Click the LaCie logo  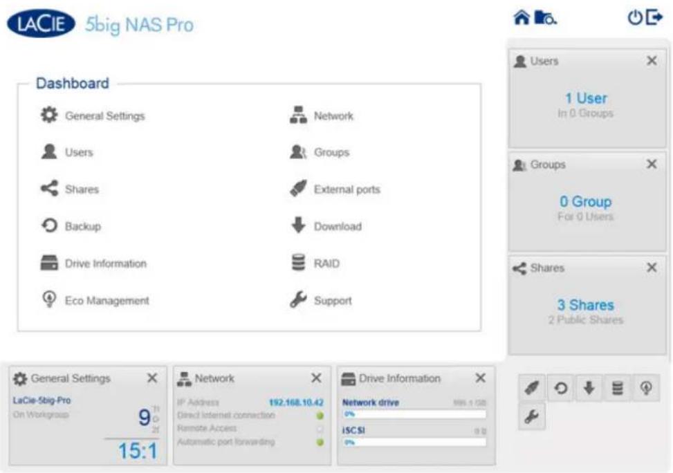coord(41,24)
